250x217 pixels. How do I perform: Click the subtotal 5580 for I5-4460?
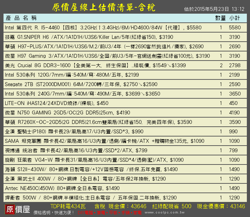(235, 28)
